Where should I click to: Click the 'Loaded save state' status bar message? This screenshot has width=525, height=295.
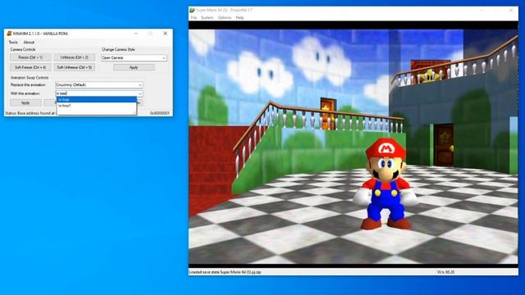point(225,272)
